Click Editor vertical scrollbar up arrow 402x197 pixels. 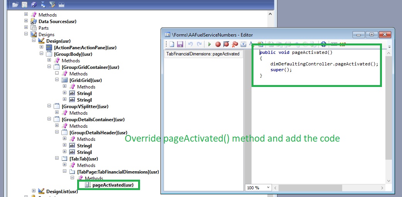tap(388, 53)
